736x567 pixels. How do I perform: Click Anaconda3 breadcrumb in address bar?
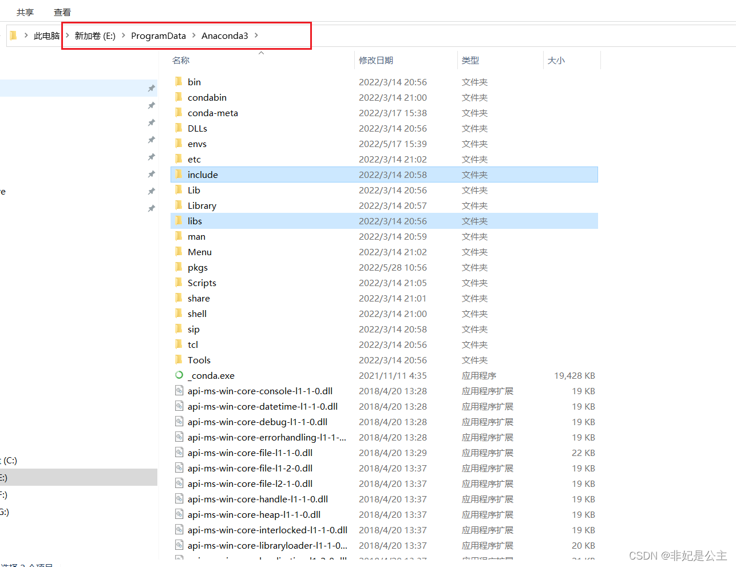(225, 35)
